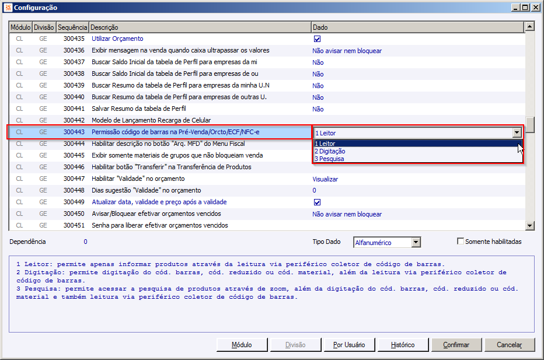Choose 3 Pesquisa from the dropdown list
The height and width of the screenshot is (360, 544).
418,159
